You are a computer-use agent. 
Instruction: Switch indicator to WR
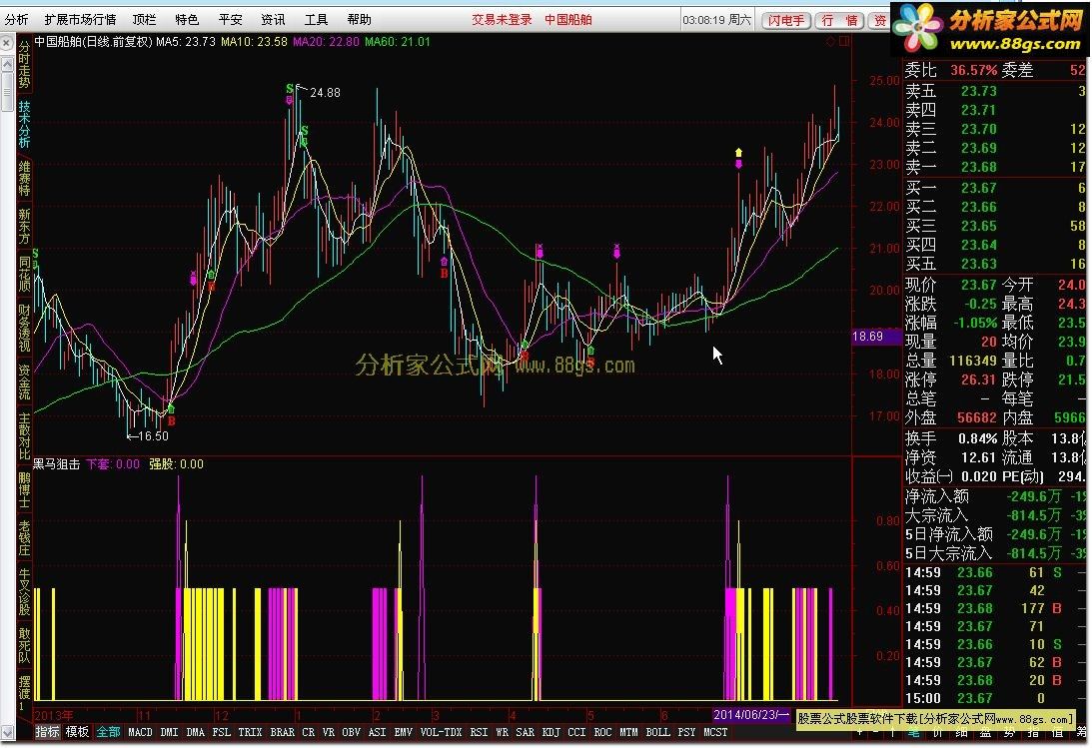[x=503, y=732]
